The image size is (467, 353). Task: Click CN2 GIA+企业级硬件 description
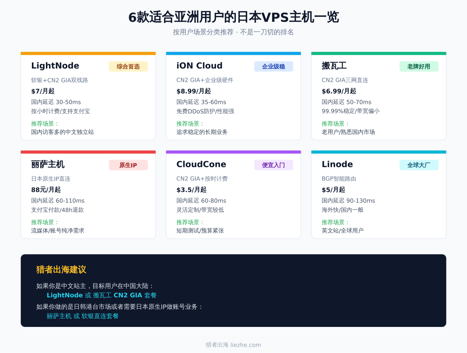[205, 80]
